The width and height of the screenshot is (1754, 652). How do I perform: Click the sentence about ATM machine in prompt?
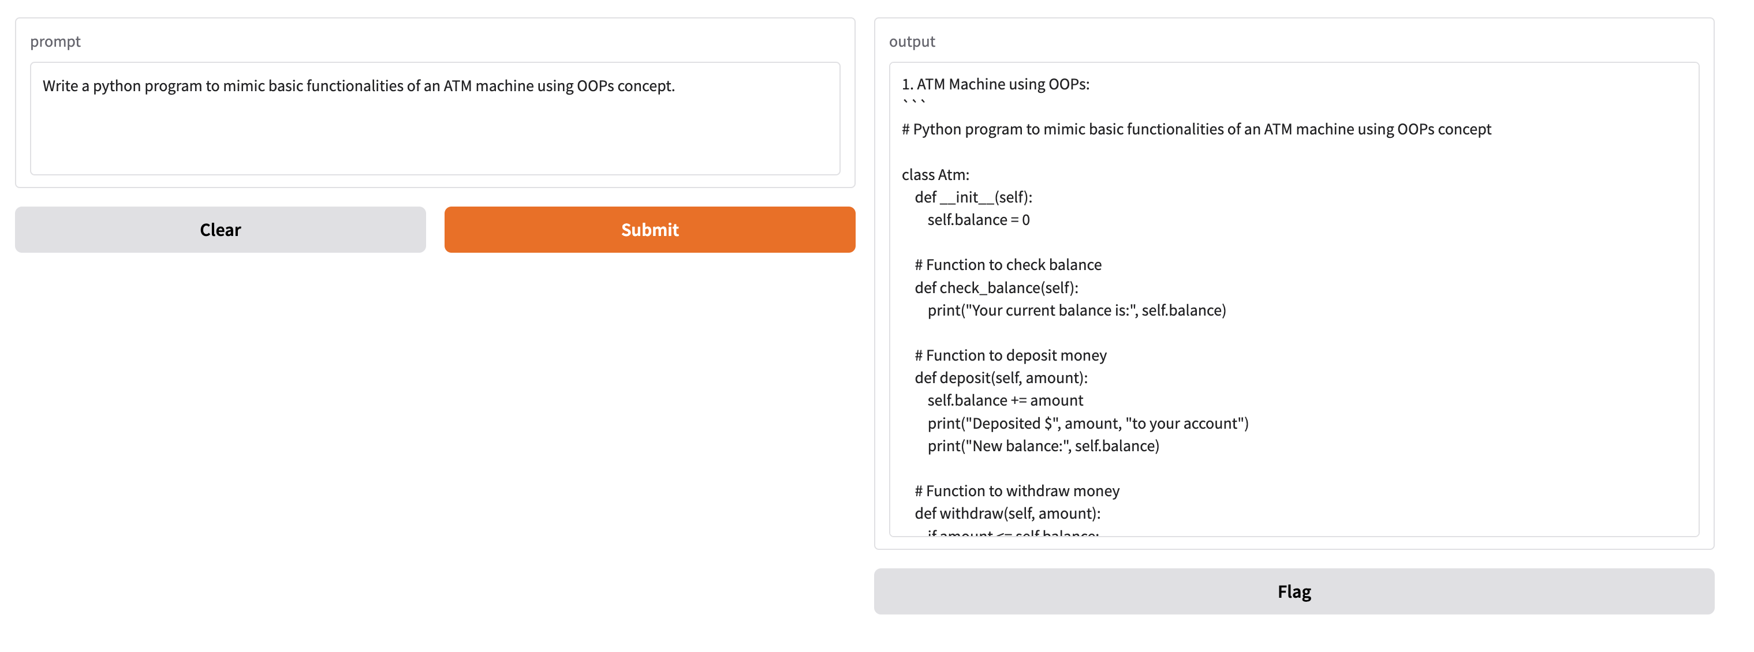click(x=358, y=86)
